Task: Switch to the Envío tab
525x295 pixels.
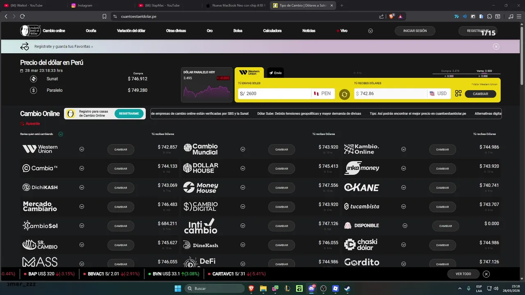Action: pyautogui.click(x=275, y=73)
